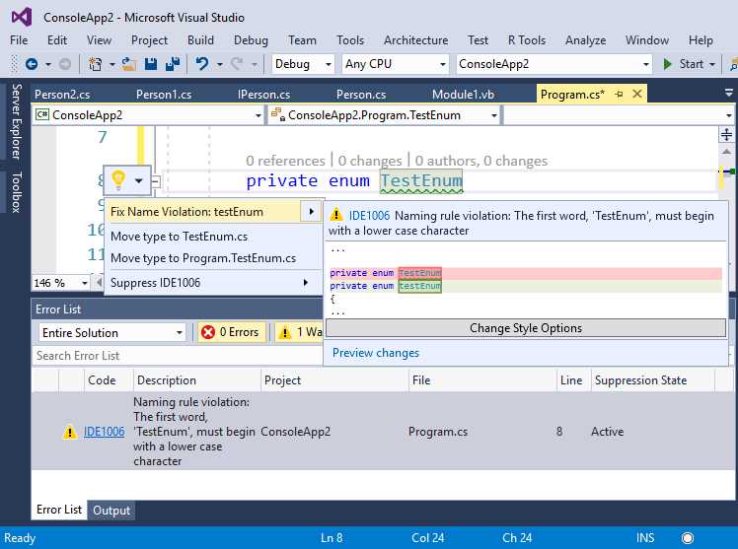Toggle the Warnings filter button
Viewport: 738px width, 549px height.
pos(299,332)
